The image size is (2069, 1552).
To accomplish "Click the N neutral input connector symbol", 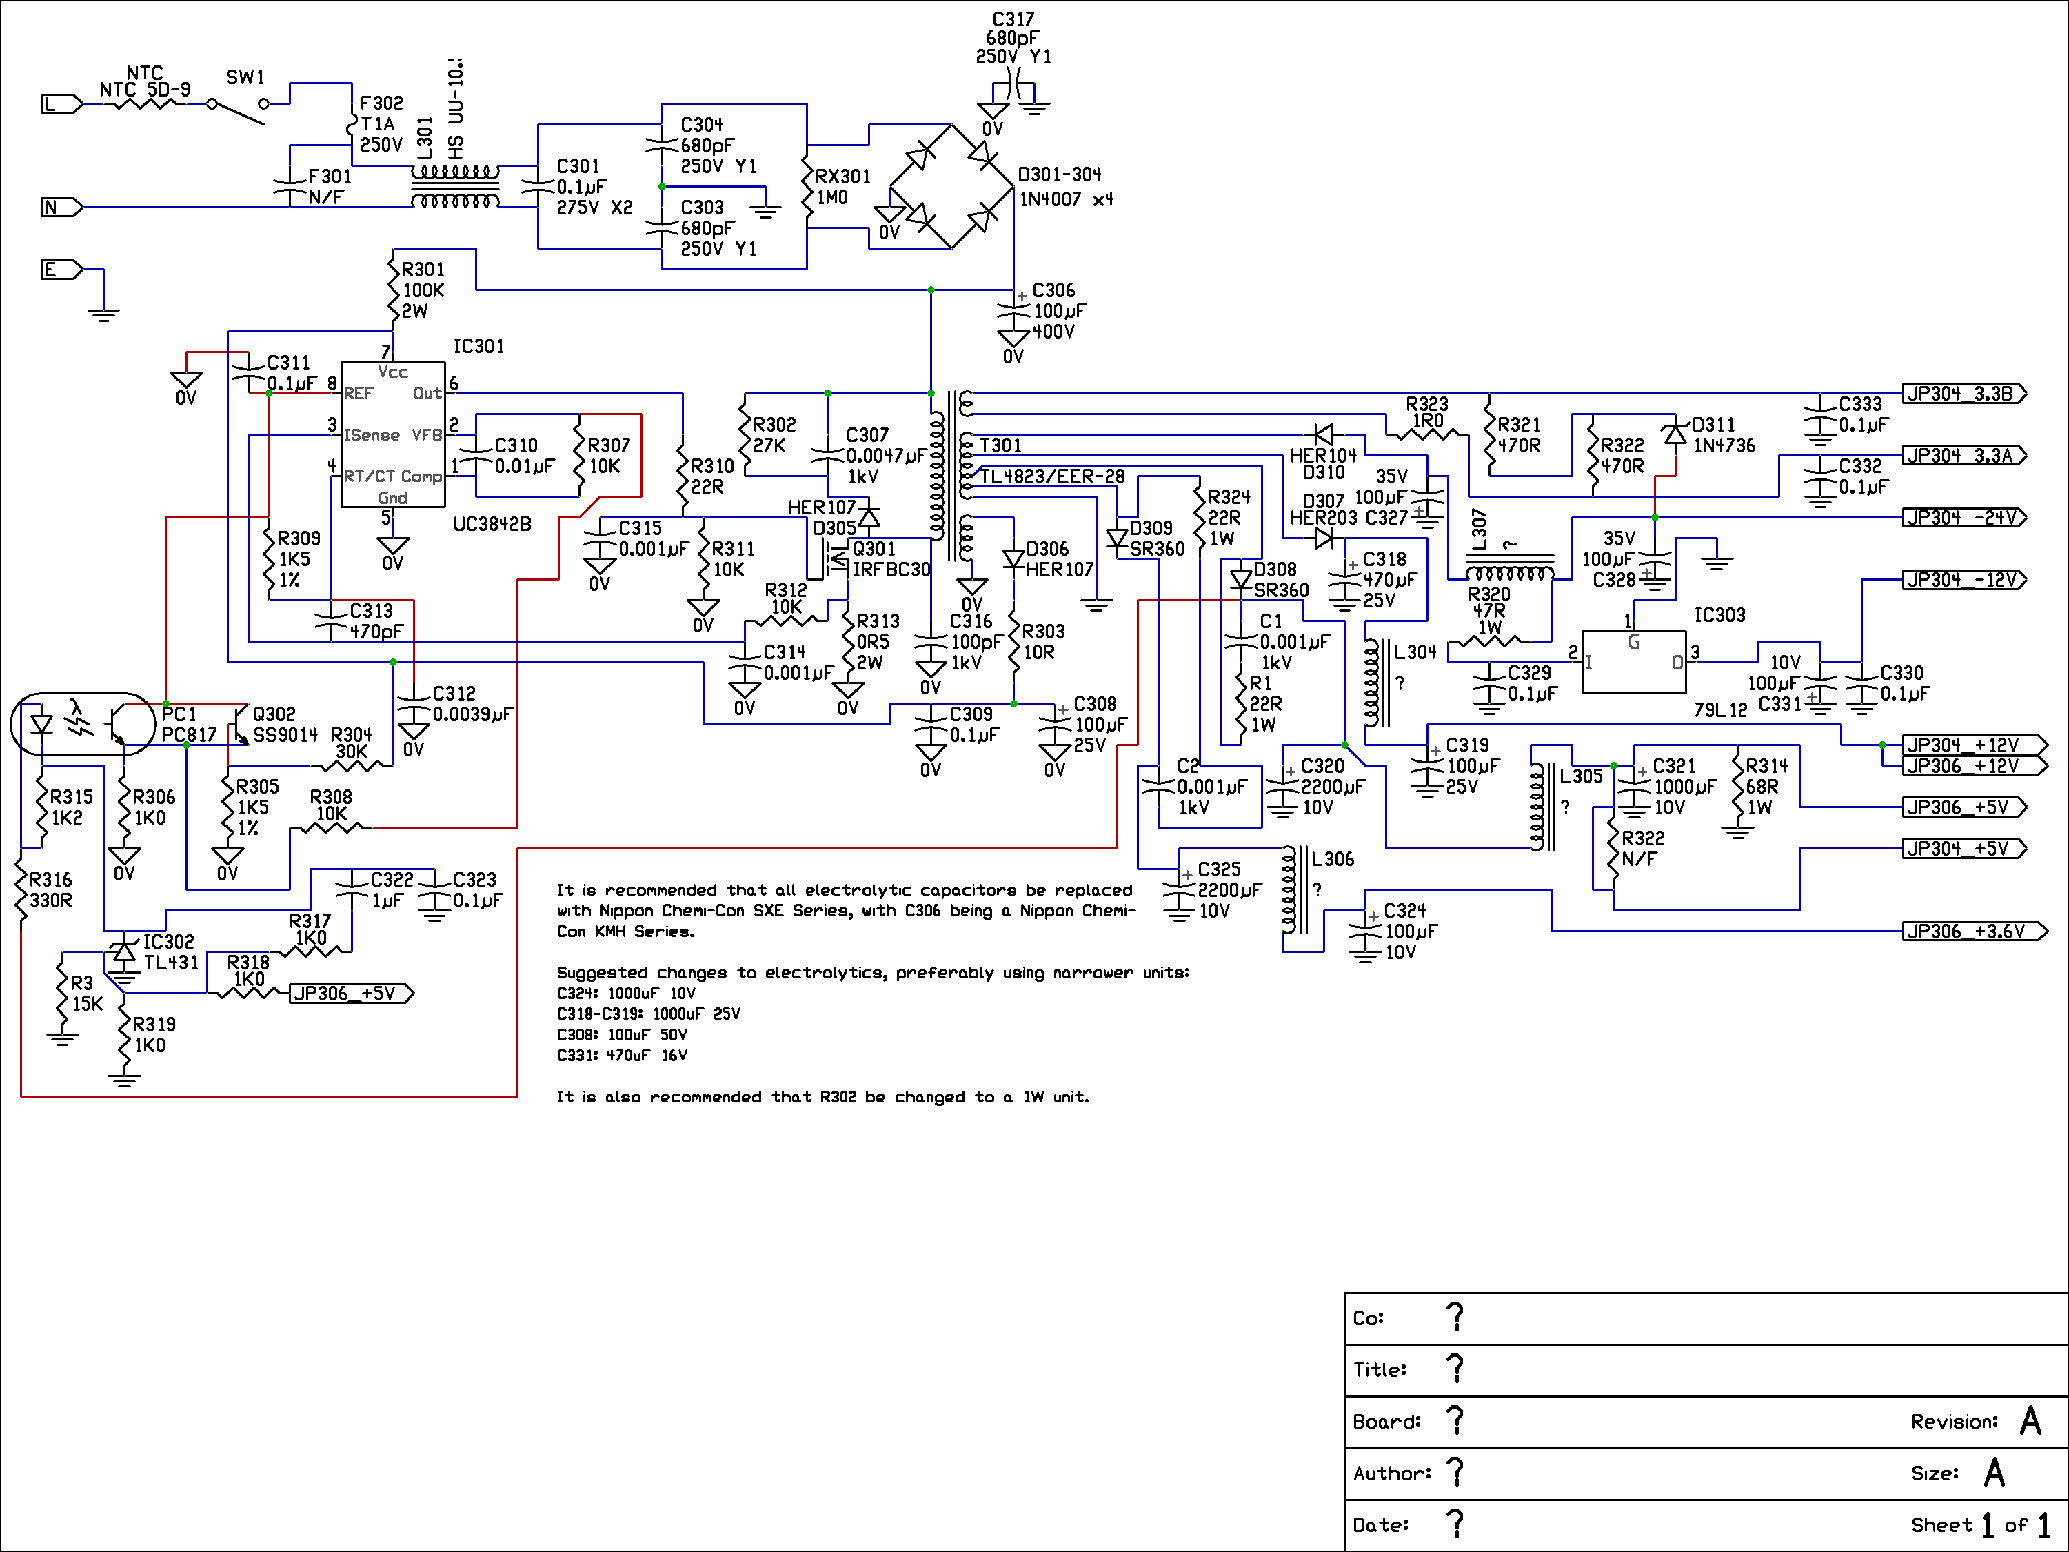I will [x=62, y=207].
